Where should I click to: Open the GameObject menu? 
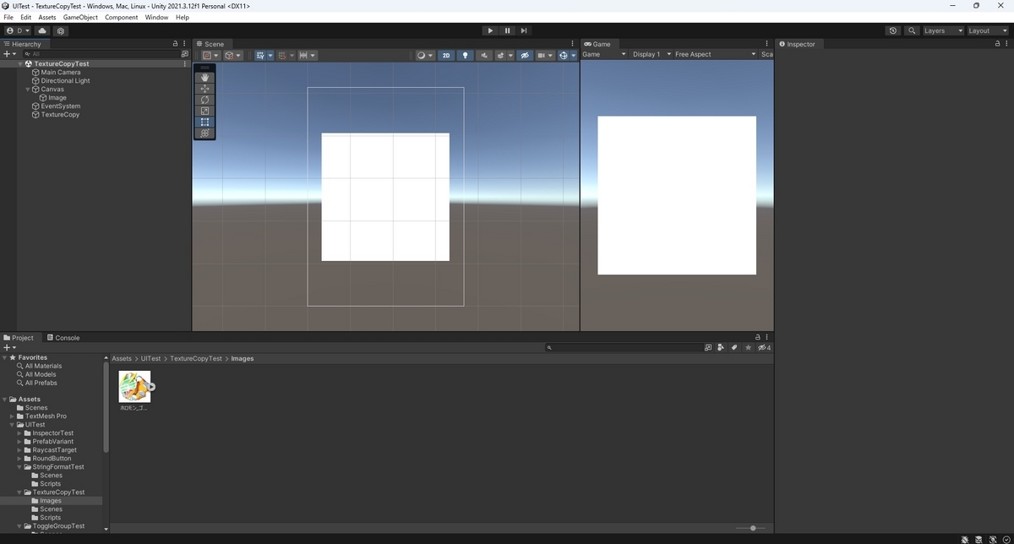click(79, 16)
